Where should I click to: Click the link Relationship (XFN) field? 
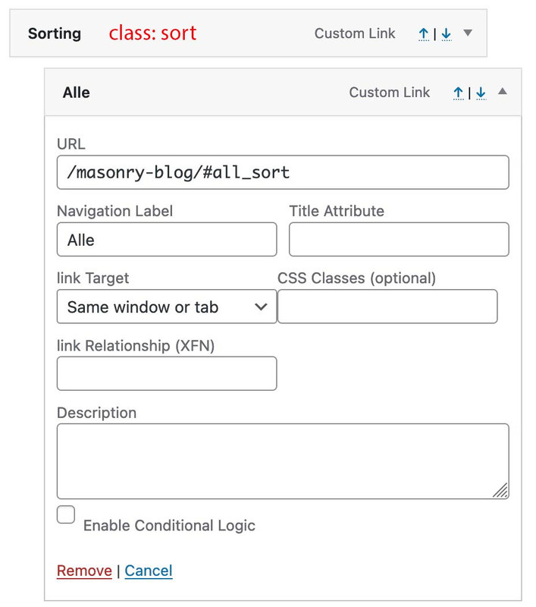tap(167, 373)
